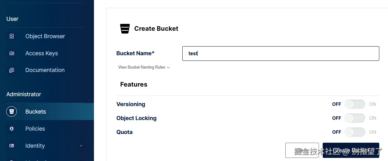Click the Buckets icon in the sidebar
This screenshot has height=161, width=388.
point(12,112)
